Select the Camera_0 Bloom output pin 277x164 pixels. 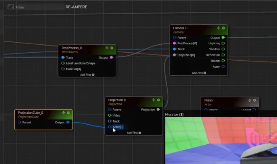pos(223,61)
